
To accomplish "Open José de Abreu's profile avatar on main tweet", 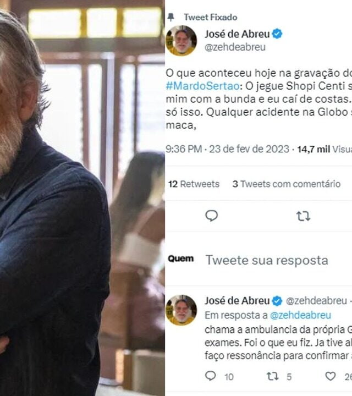I will [182, 40].
